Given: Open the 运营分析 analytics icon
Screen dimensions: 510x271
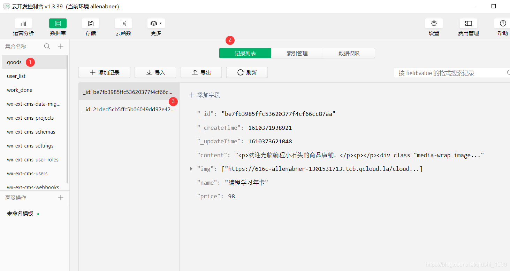Looking at the screenshot, I should pyautogui.click(x=24, y=24).
